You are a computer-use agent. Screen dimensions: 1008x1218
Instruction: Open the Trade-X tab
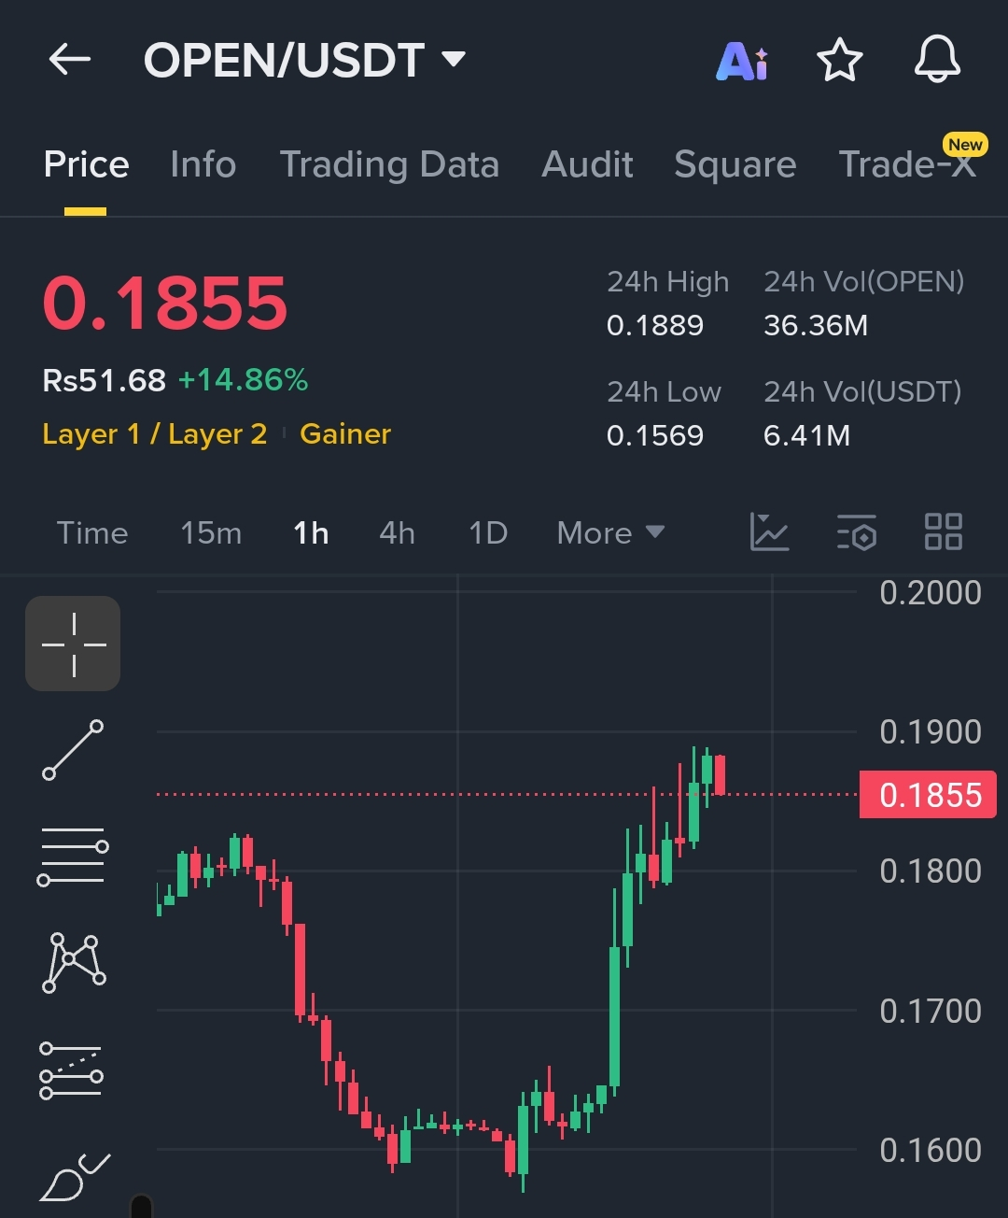907,164
